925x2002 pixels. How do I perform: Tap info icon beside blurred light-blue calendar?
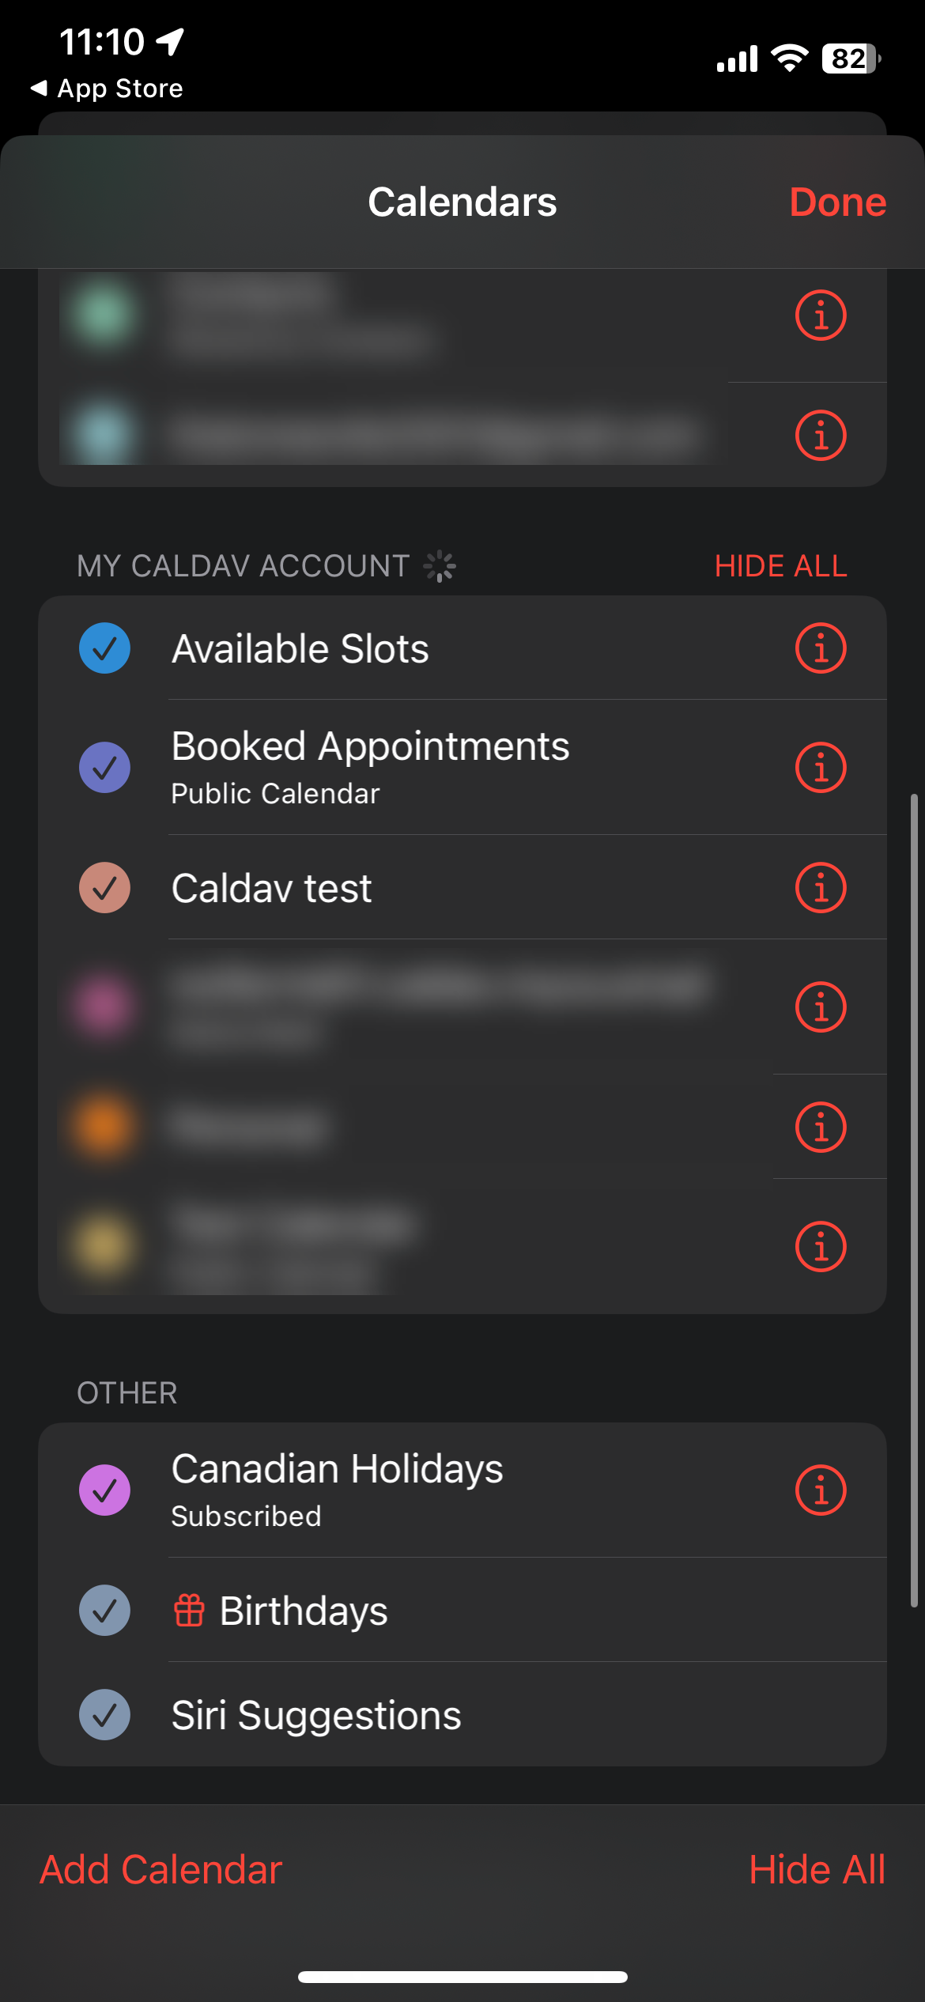(x=821, y=435)
